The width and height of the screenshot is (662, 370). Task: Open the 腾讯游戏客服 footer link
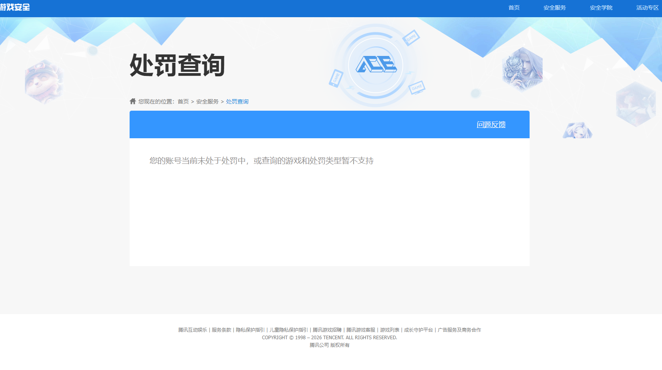361,330
